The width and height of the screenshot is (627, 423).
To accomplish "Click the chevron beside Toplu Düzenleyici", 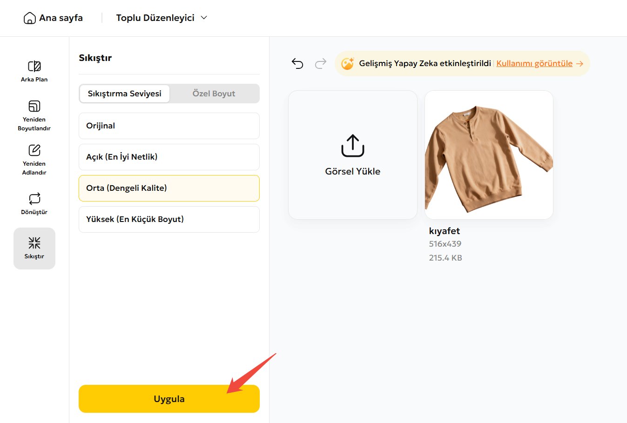I will pyautogui.click(x=204, y=18).
